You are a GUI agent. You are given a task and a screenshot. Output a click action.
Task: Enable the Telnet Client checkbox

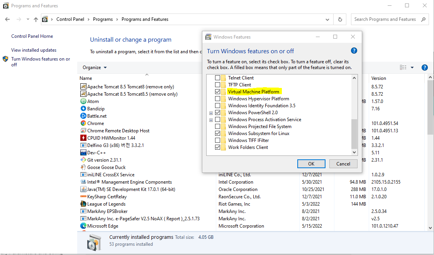[217, 78]
